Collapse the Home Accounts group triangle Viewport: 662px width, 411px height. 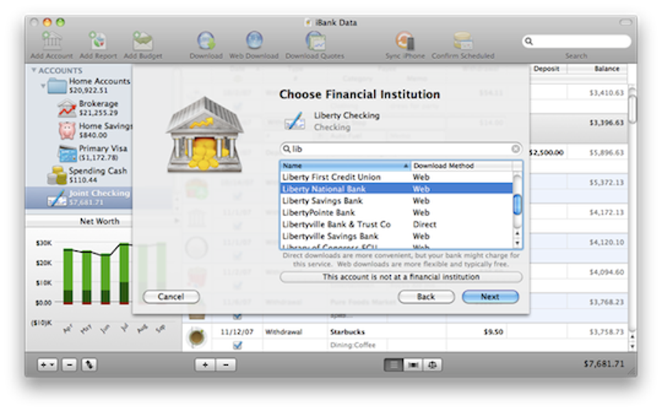tap(43, 86)
